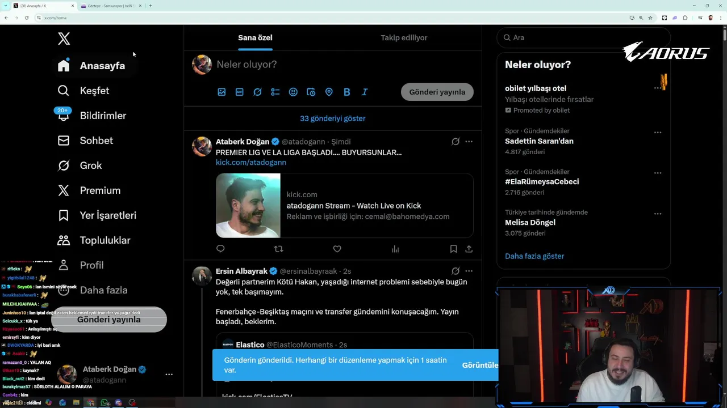Open Ersin Albayrak's avatar
The width and height of the screenshot is (727, 408).
(202, 276)
